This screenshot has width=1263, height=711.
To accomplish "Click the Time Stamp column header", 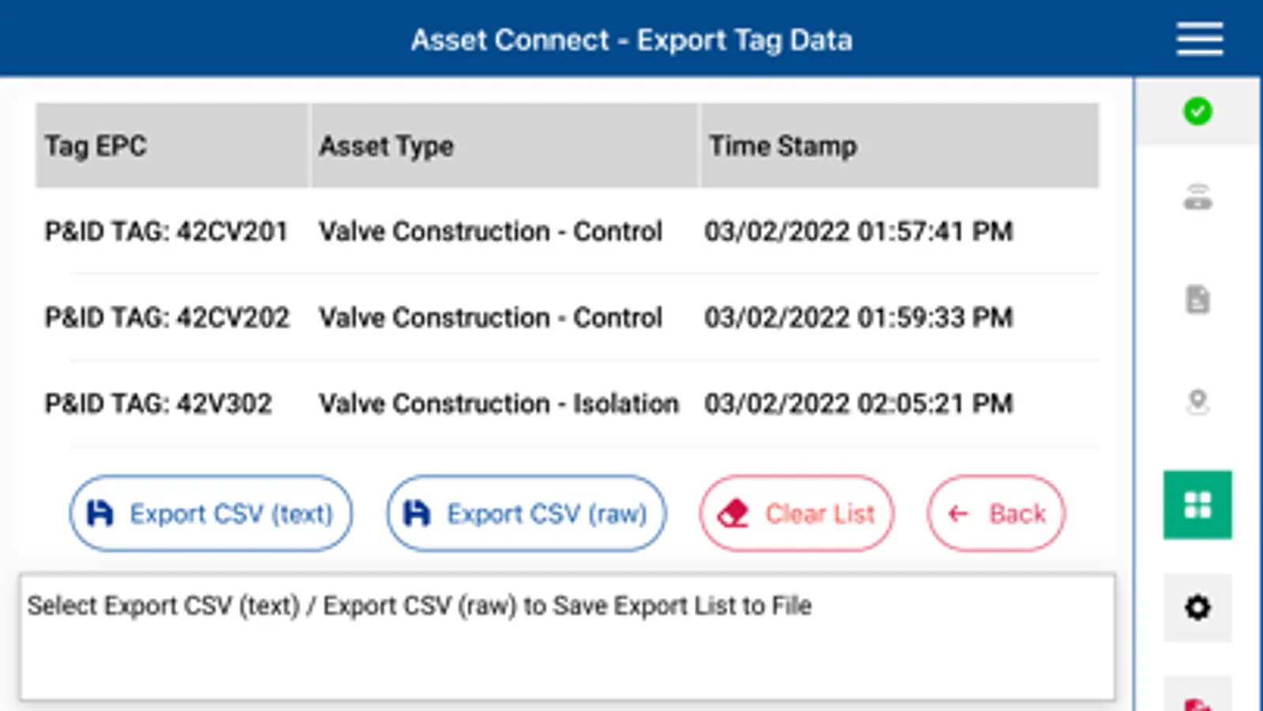I will click(x=899, y=146).
